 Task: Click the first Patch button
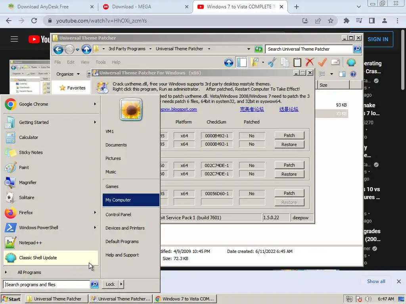pos(289,135)
